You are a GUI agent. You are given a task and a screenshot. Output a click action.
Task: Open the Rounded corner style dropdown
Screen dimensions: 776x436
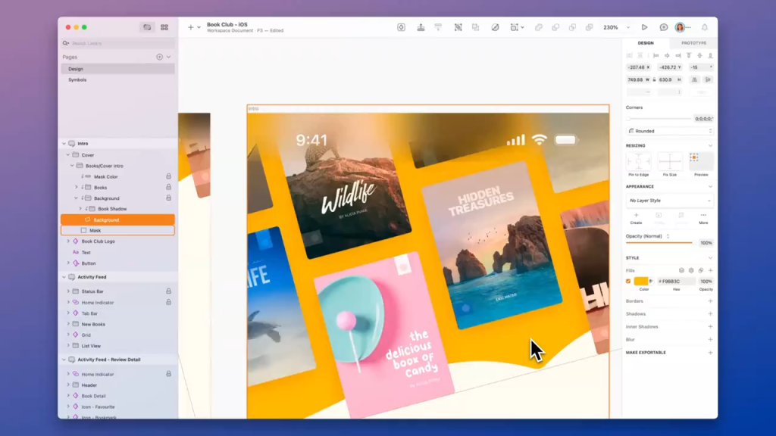pos(670,131)
